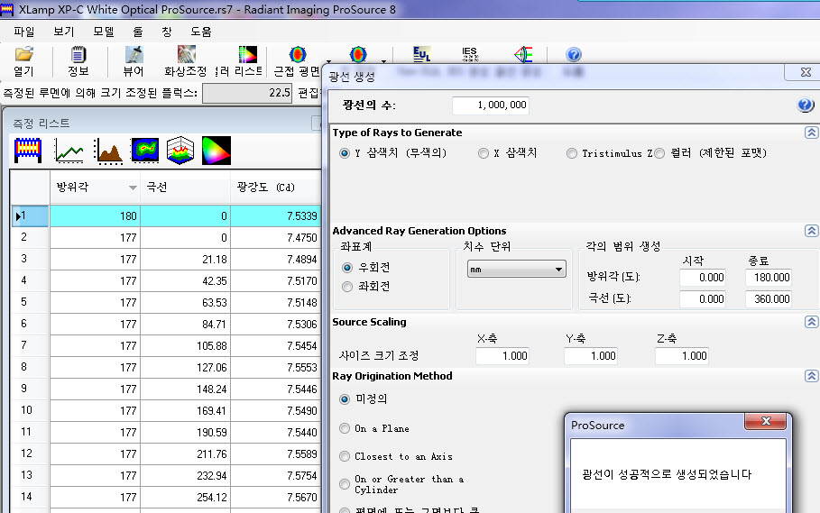Open the chromaticity color diagram icon
Viewport: 820px width, 513px height.
[217, 151]
